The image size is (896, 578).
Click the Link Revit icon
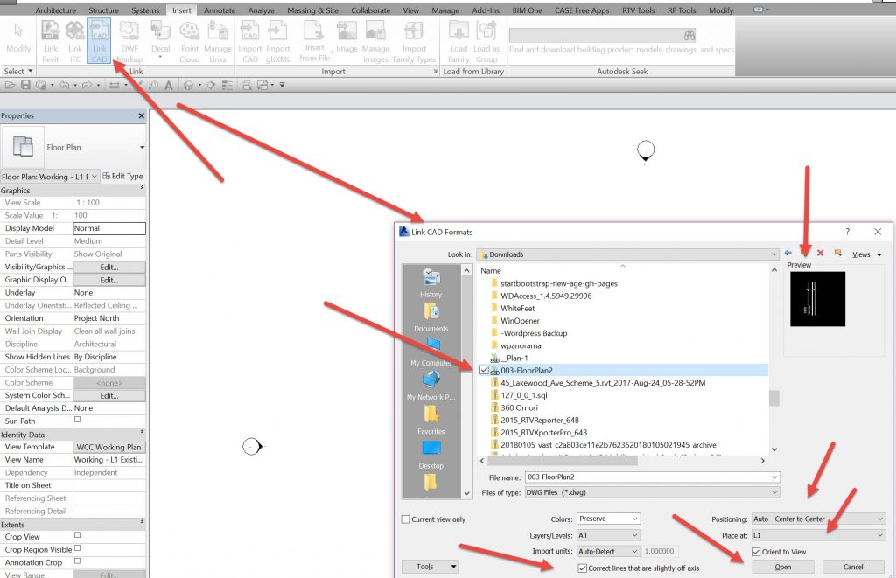click(x=51, y=40)
